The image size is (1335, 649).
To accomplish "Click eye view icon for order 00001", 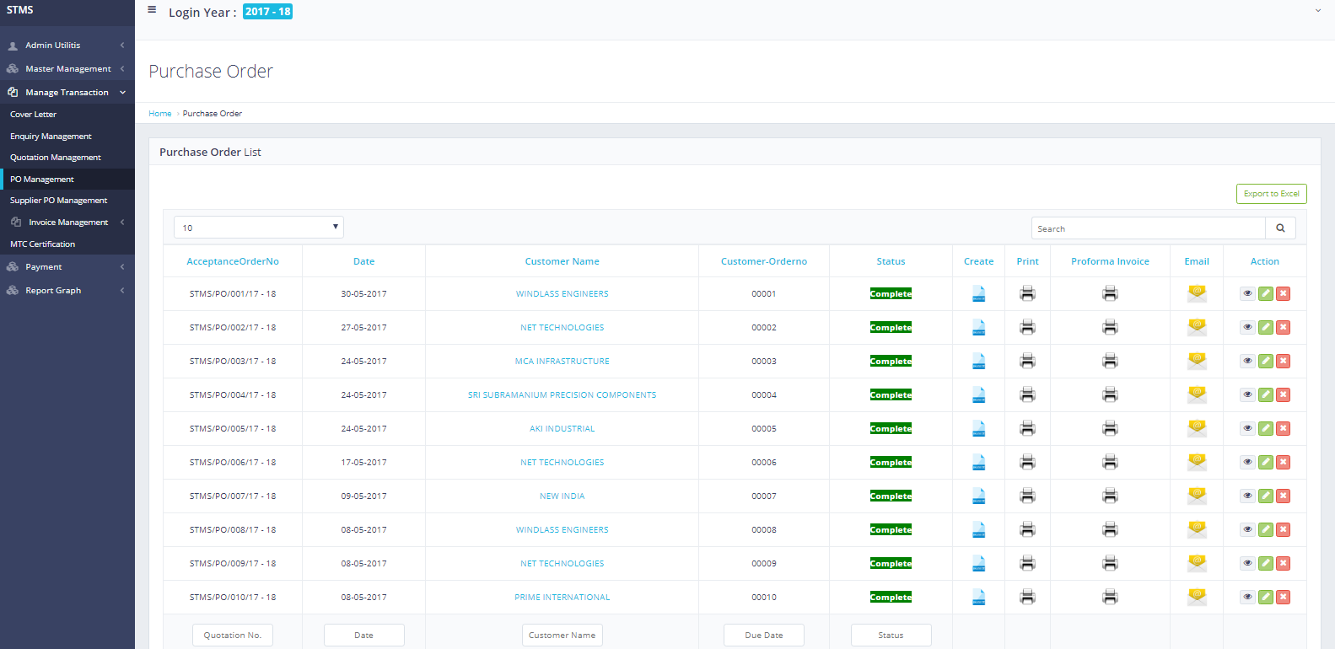I will (1247, 294).
